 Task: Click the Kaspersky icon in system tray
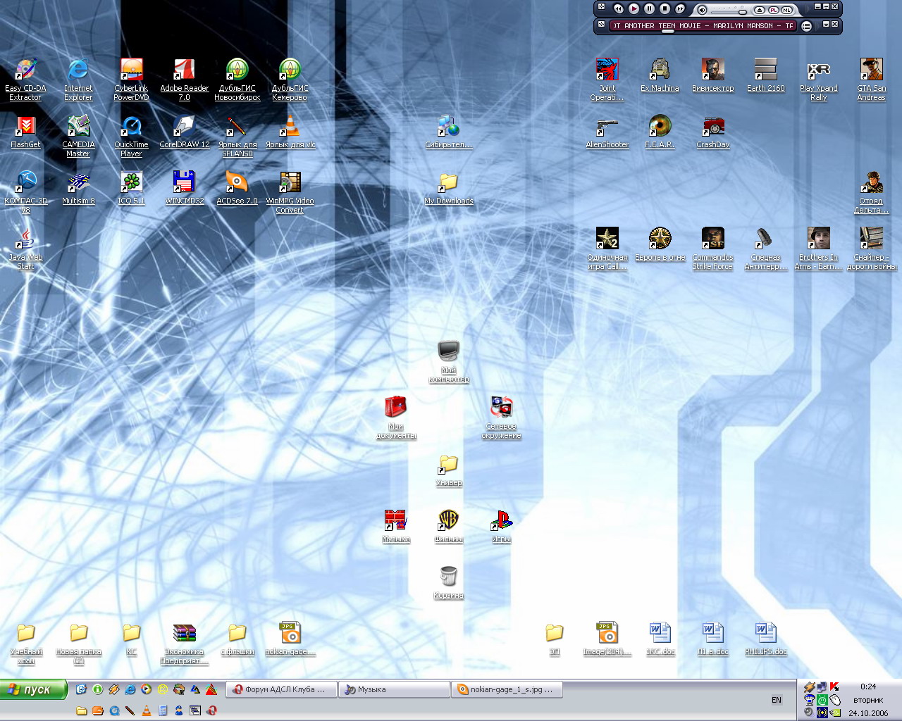pyautogui.click(x=834, y=686)
